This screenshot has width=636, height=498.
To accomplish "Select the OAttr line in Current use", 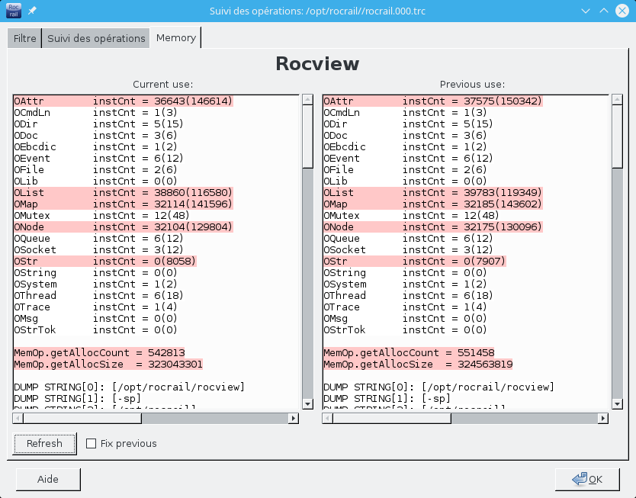I will click(x=123, y=101).
